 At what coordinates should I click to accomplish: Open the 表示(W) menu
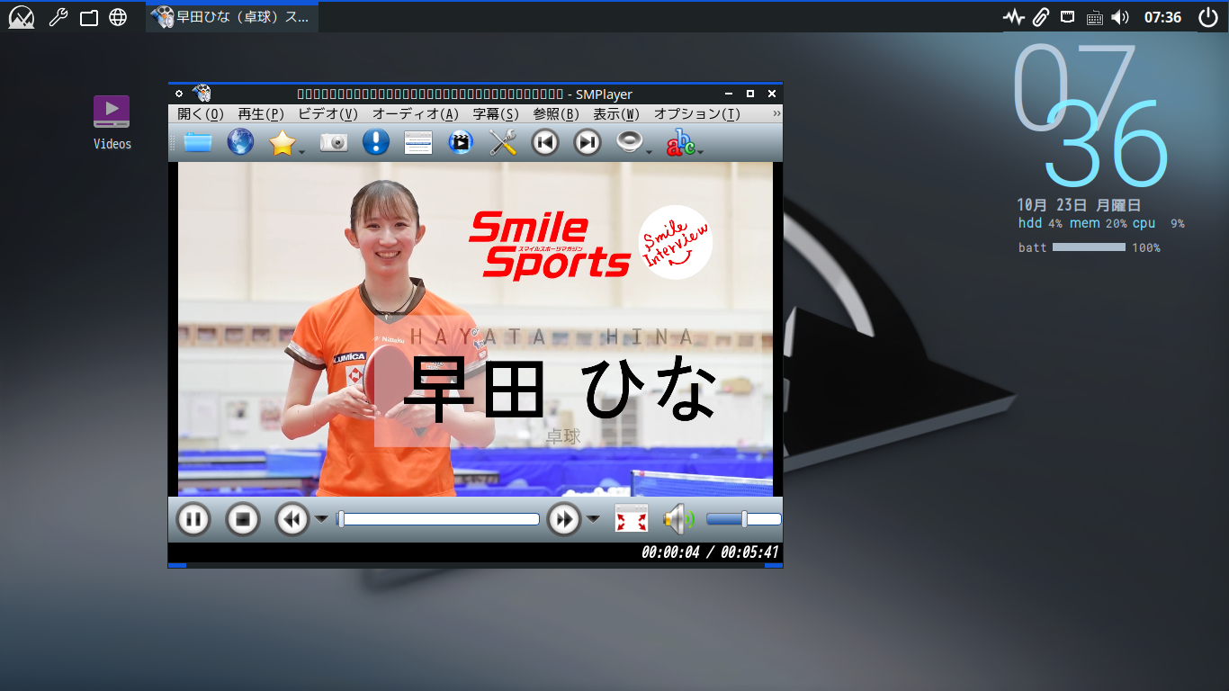(x=616, y=113)
